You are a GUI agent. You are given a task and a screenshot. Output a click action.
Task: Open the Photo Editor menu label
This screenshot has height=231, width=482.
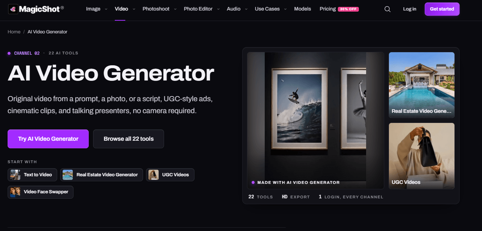tap(198, 9)
